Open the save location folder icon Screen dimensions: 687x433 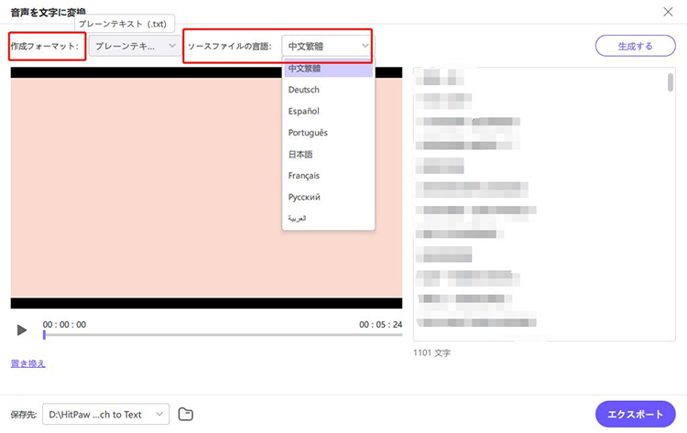186,414
